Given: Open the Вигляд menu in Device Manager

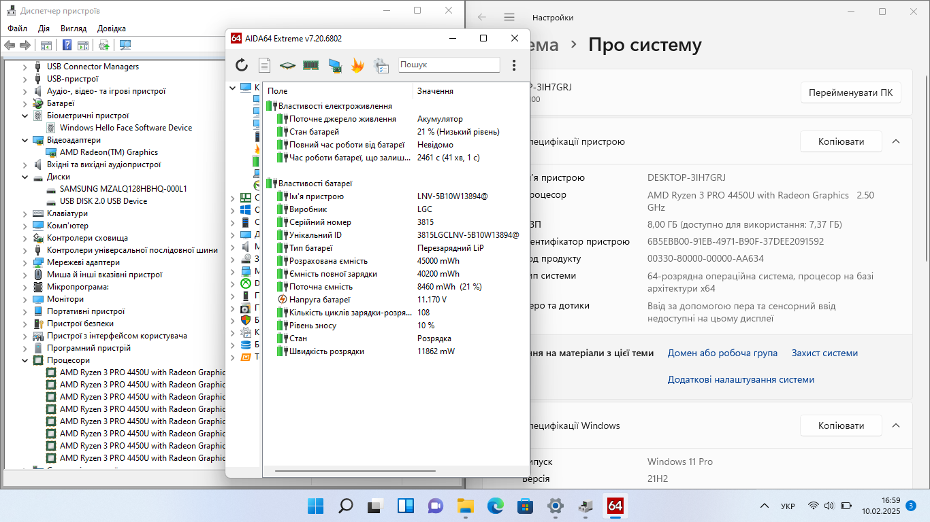Looking at the screenshot, I should tap(74, 29).
